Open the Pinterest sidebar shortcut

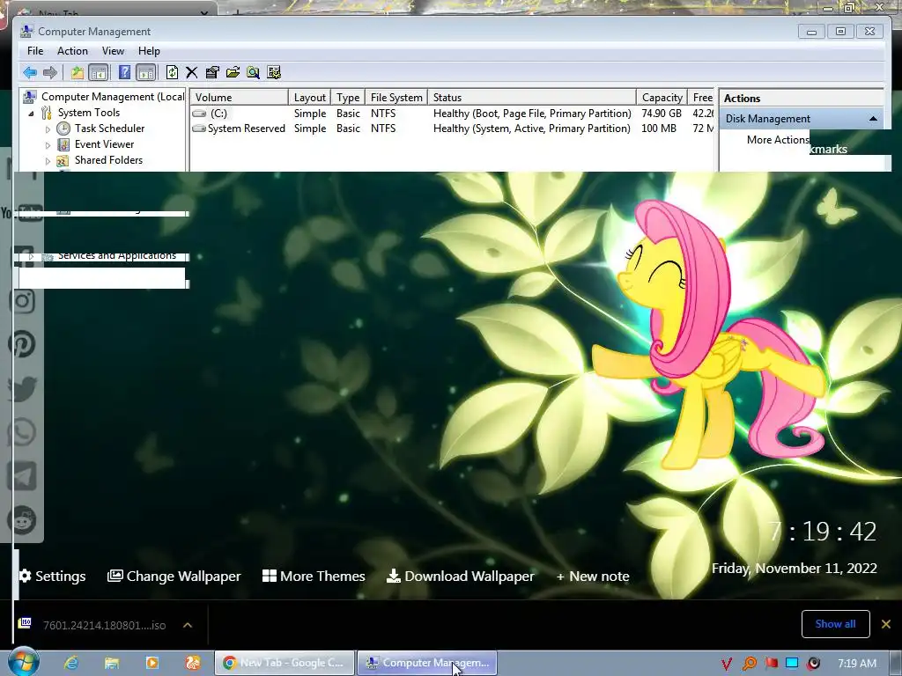pyautogui.click(x=22, y=344)
